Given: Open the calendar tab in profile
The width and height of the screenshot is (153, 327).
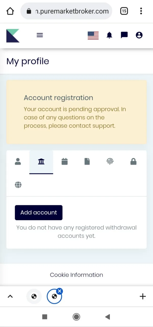Looking at the screenshot, I should click(x=65, y=161).
